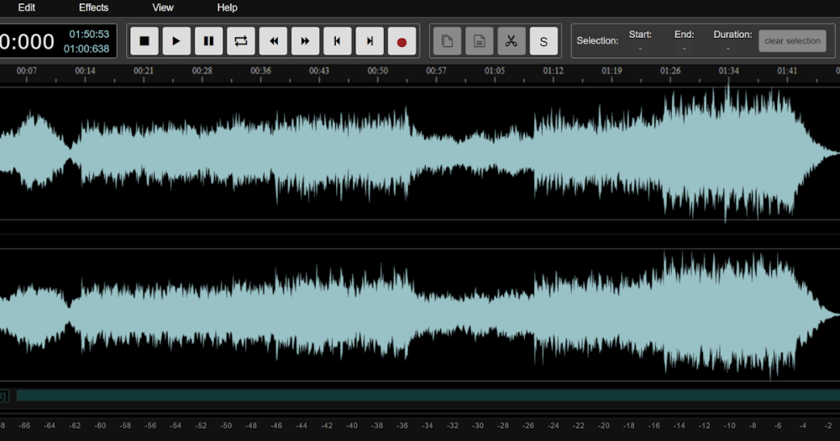
Task: Pause the audio playback
Action: (208, 41)
